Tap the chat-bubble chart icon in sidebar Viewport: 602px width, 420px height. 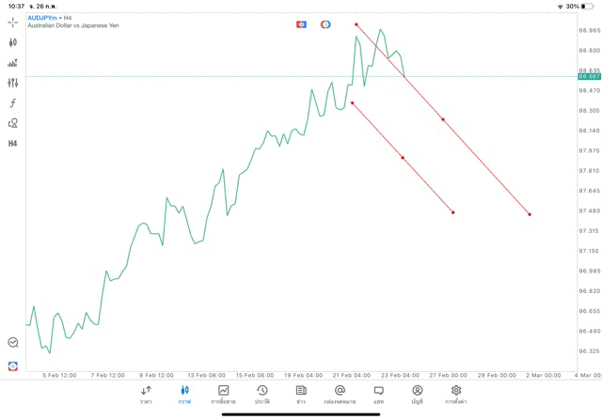tap(13, 343)
